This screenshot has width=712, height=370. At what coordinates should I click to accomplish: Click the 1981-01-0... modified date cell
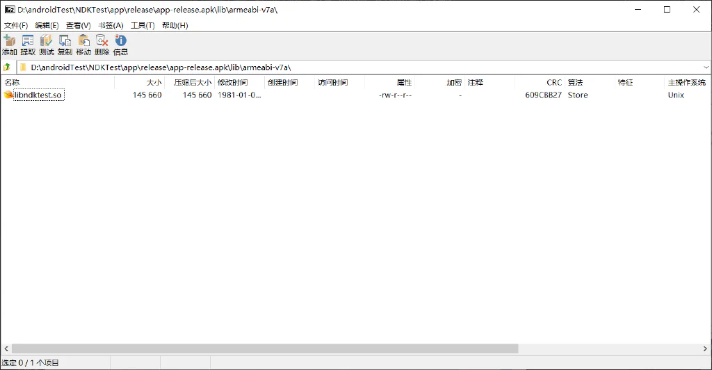click(239, 95)
